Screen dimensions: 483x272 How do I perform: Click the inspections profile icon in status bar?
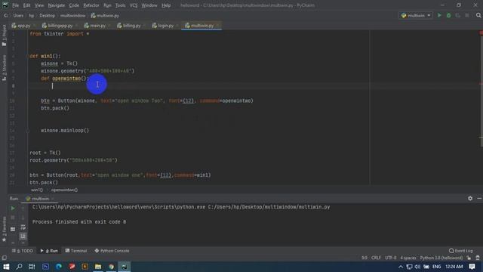(478, 258)
